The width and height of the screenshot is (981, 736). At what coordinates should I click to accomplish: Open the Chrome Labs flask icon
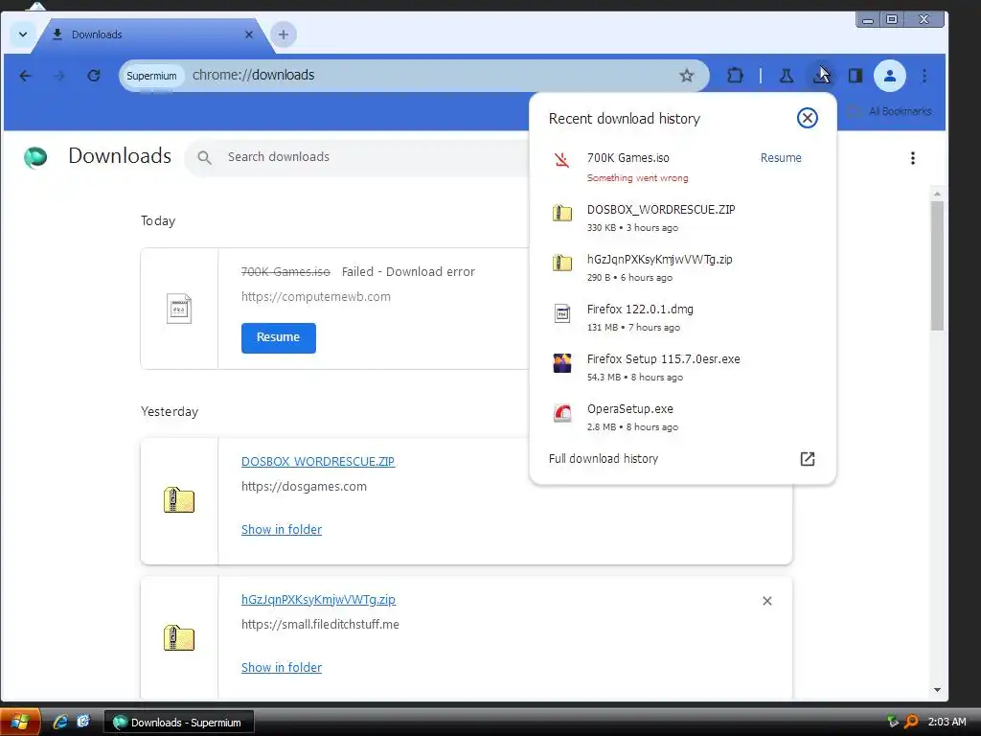[x=787, y=76]
